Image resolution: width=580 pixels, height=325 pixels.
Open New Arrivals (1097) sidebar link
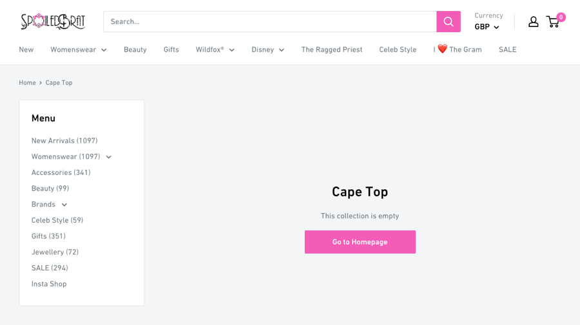(x=64, y=140)
